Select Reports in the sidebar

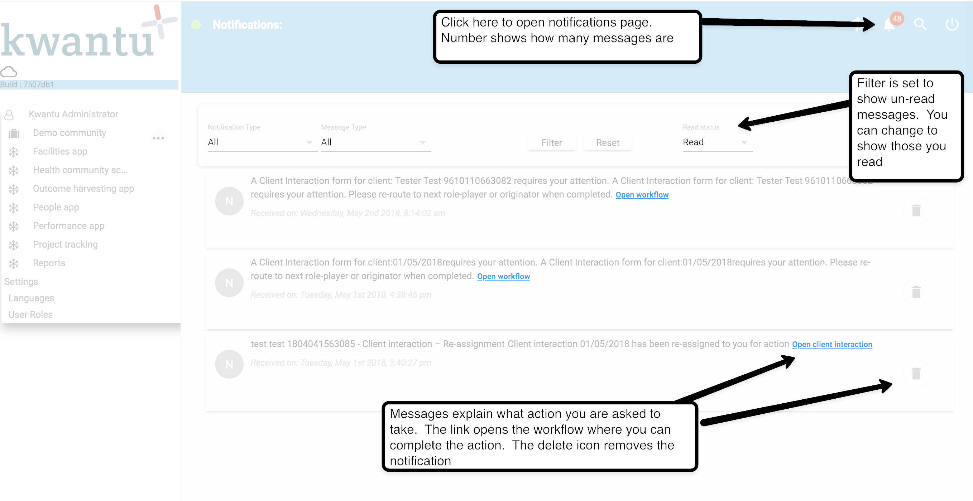tap(49, 263)
